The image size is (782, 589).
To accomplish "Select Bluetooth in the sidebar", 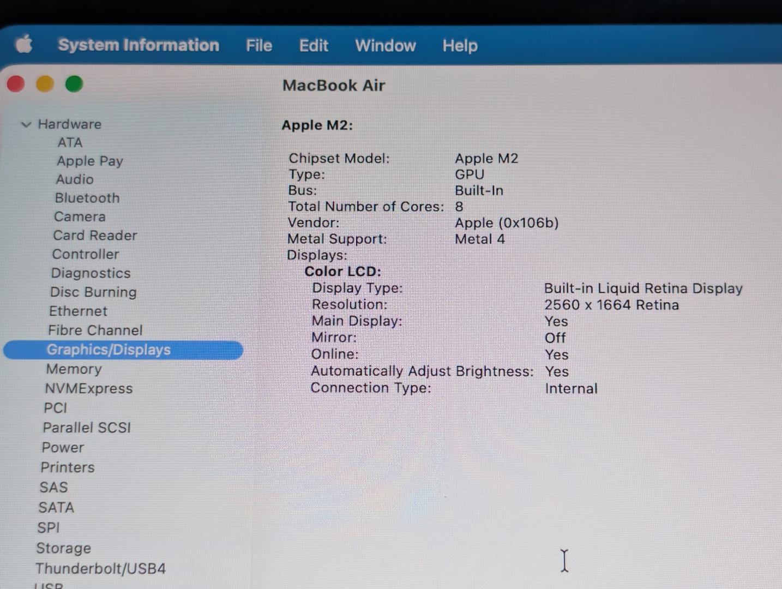I will click(87, 198).
